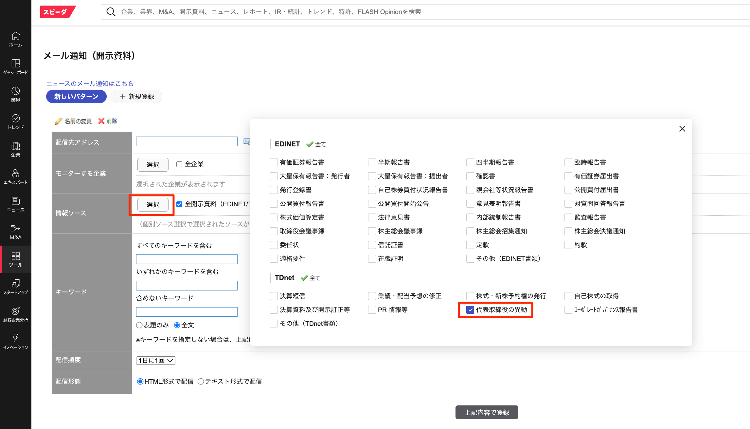Click the pencil 名前の変更 rename icon
Viewport: 750px width, 429px height.
point(59,121)
